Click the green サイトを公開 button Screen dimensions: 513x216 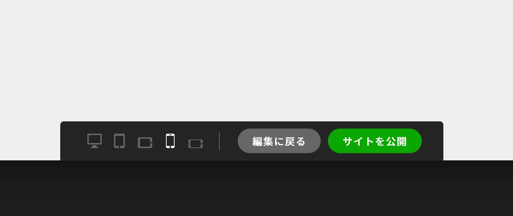(x=375, y=141)
